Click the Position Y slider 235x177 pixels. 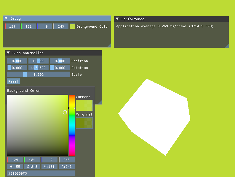coord(39,61)
